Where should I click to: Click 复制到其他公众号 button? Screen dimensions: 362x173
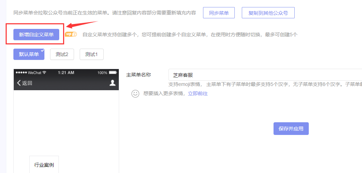(x=268, y=13)
